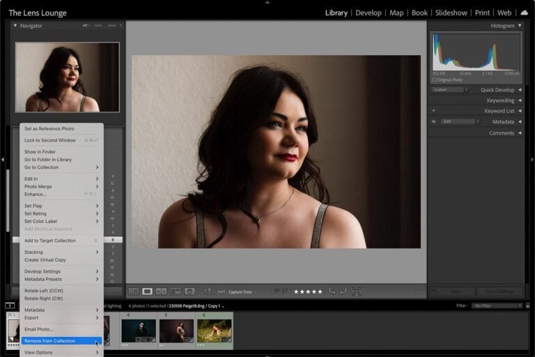Image resolution: width=535 pixels, height=357 pixels.
Task: Click the Sync button
Action: (456, 291)
